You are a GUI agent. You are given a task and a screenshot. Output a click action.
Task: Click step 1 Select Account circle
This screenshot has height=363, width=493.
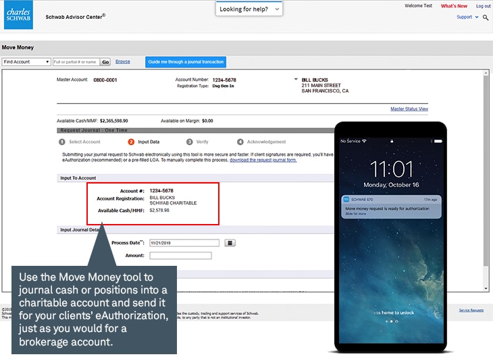click(x=62, y=142)
